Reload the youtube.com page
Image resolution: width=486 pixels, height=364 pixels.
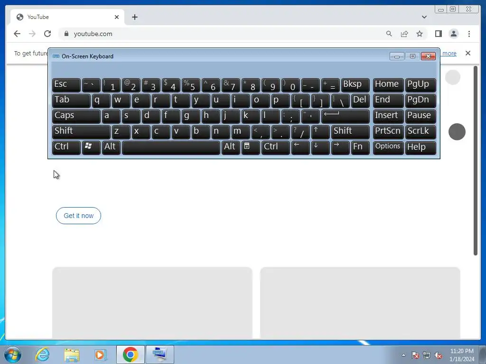pos(47,34)
